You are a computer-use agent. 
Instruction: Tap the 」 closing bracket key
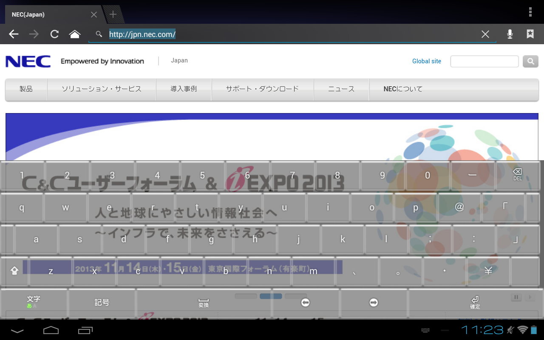coord(518,239)
